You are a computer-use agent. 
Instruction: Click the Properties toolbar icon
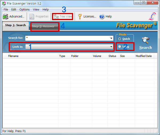pyautogui.click(x=32, y=16)
